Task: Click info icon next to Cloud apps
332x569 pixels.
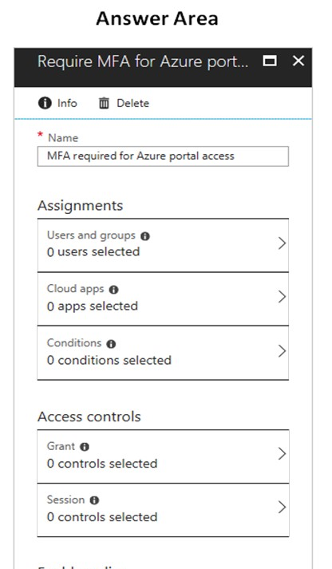Action: 113,290
